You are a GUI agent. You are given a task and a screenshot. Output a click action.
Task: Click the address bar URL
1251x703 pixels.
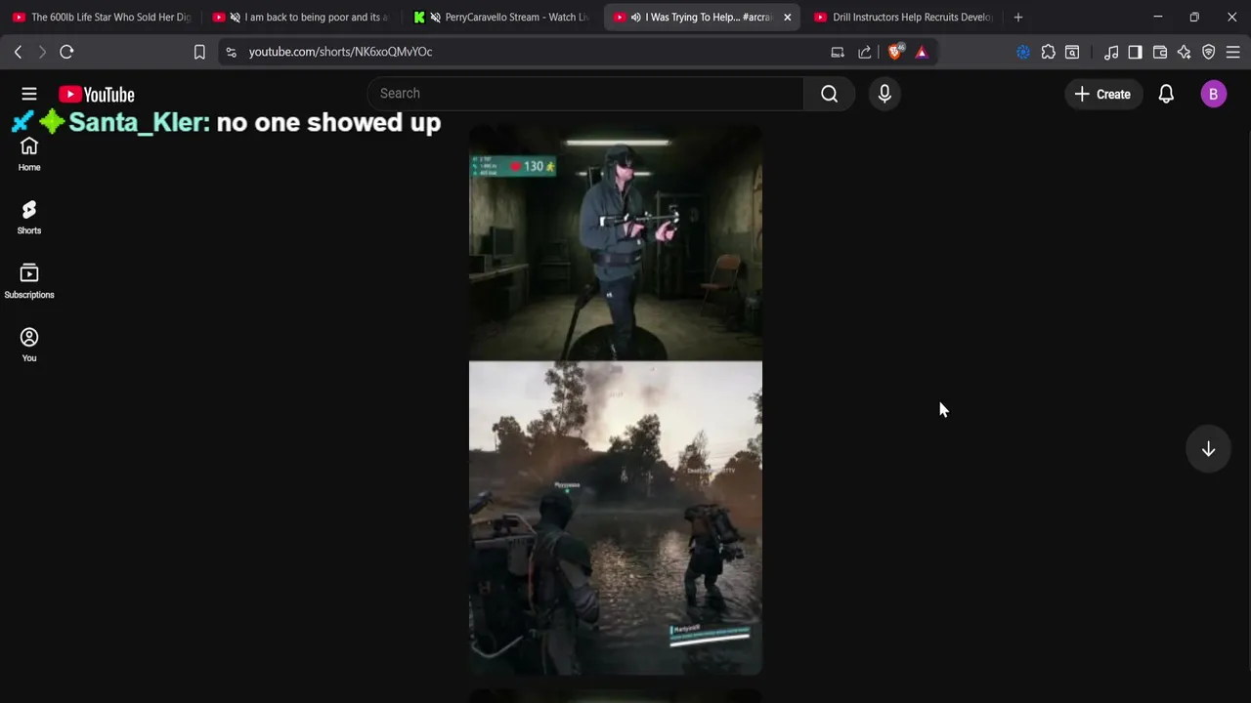pos(340,52)
